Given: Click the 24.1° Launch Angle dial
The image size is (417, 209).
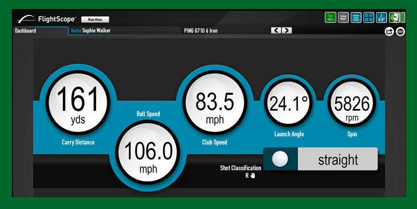Looking at the screenshot, I should tap(288, 102).
